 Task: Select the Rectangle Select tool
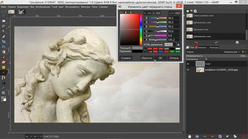(3, 21)
